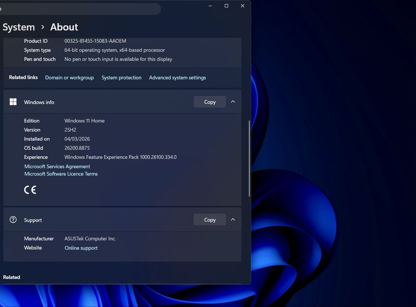Open Domain or workgroup link

coord(69,78)
